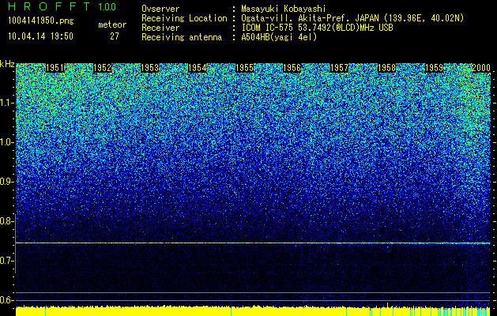
Task: Click the meteor label
Action: [112, 24]
